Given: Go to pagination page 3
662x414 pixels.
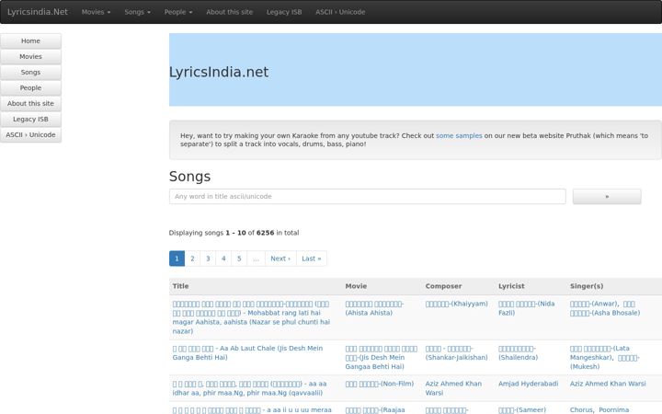Looking at the screenshot, I should [x=208, y=259].
